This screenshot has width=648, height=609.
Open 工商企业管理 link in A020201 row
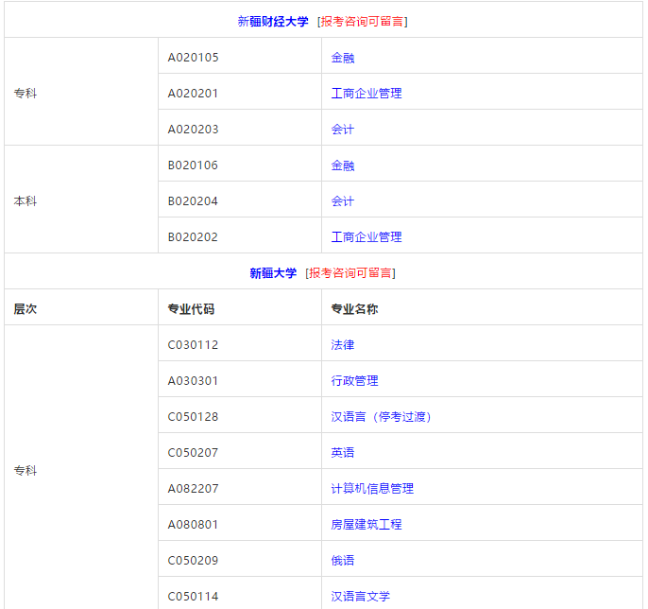(x=367, y=94)
